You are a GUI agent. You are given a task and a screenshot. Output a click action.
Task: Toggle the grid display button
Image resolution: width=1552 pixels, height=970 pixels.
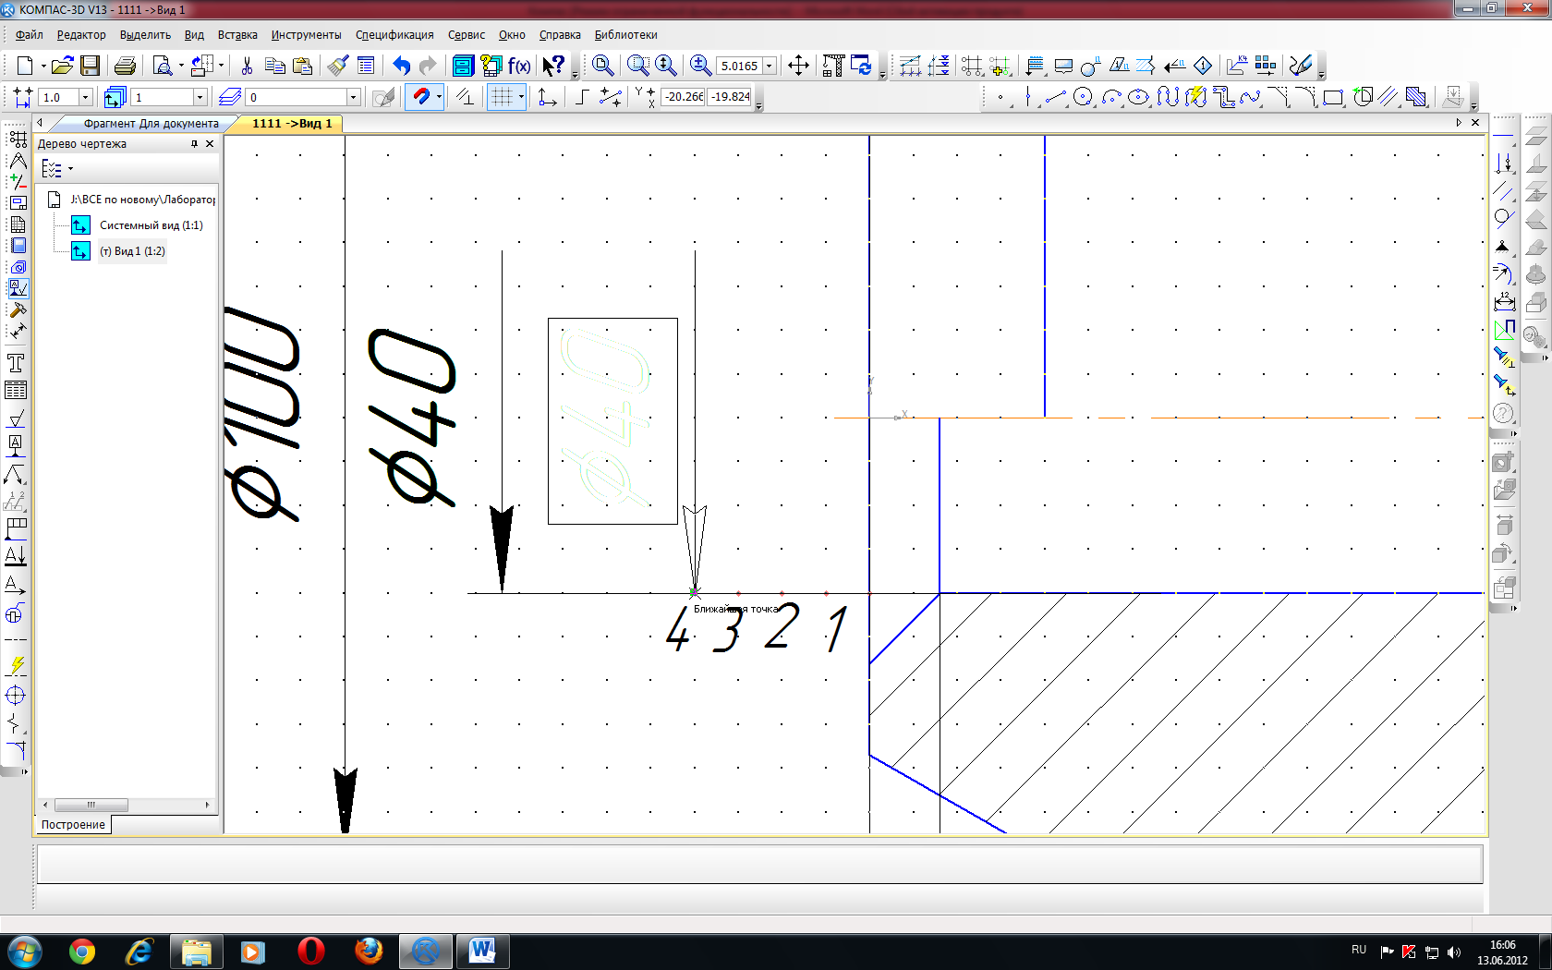pos(501,96)
